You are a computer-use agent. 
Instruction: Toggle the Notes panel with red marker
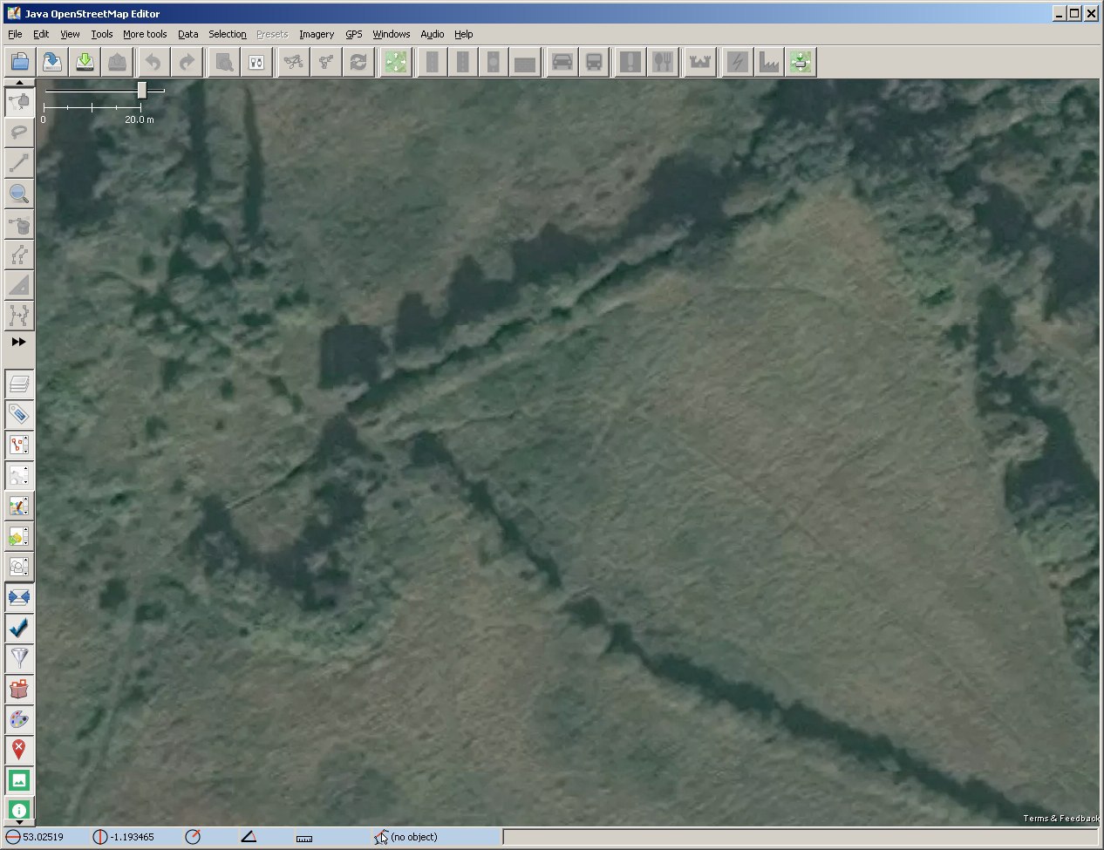(19, 750)
